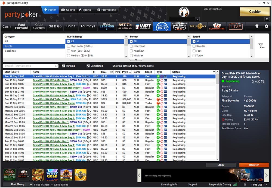The height and width of the screenshot is (188, 272).
Task: Click the Buy-in Range list down arrow
Action: pyautogui.click(x=126, y=56)
